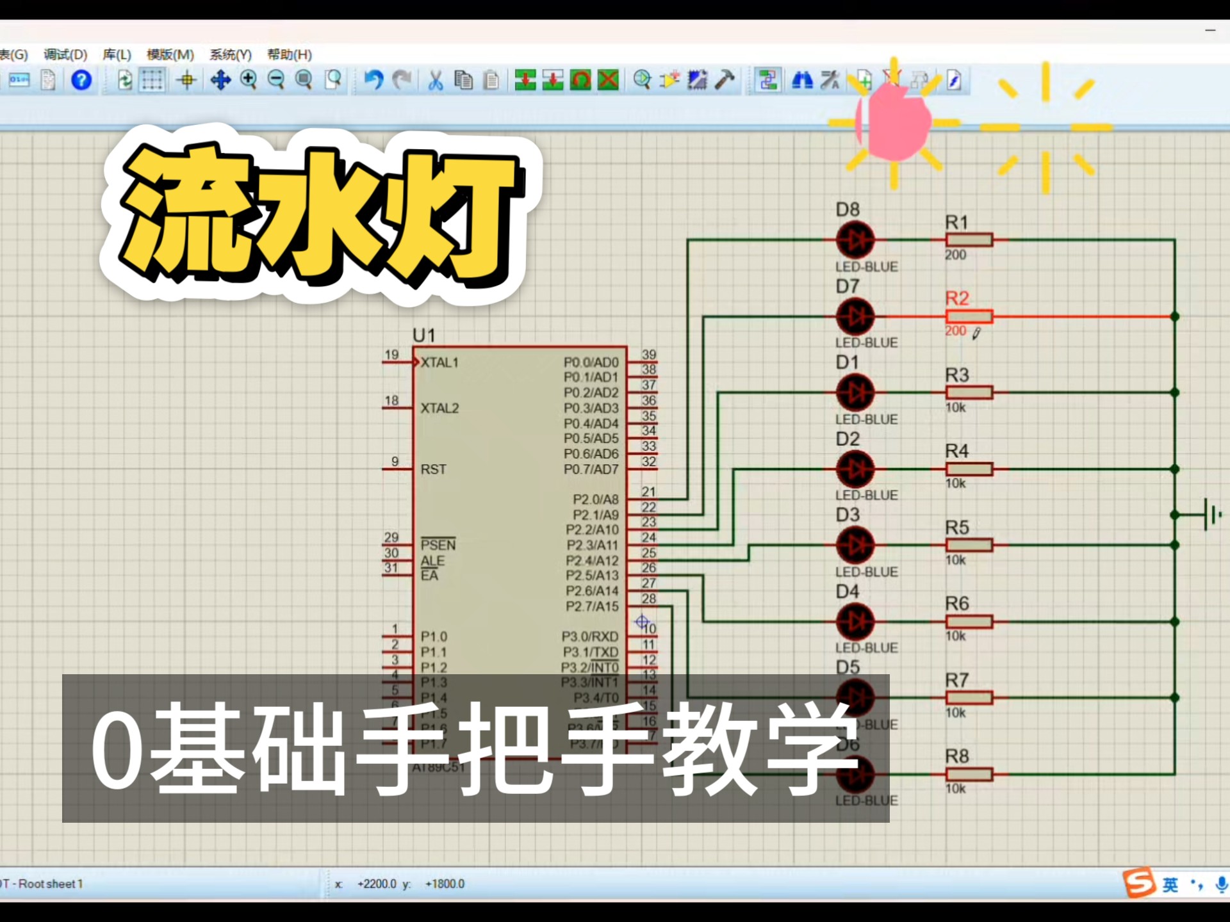The height and width of the screenshot is (922, 1230).
Task: Click the block copy icon
Action: 525,80
